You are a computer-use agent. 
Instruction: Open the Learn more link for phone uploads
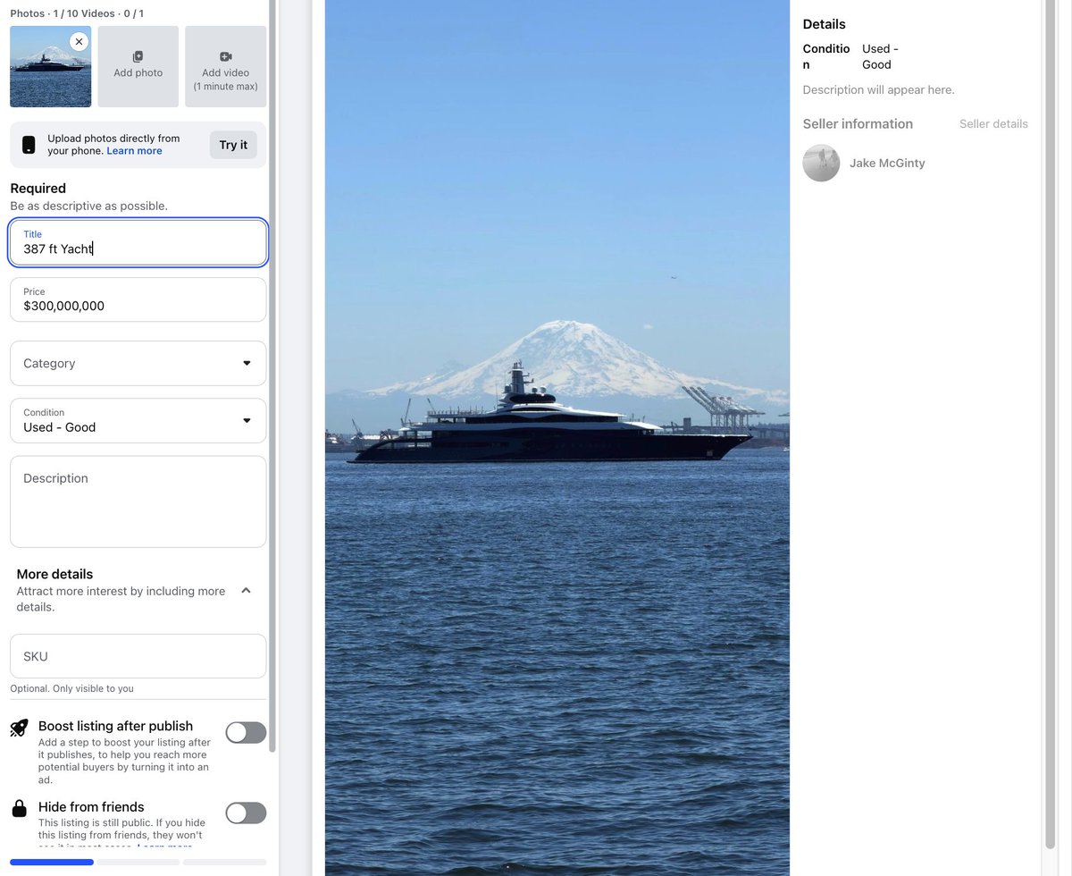(134, 151)
